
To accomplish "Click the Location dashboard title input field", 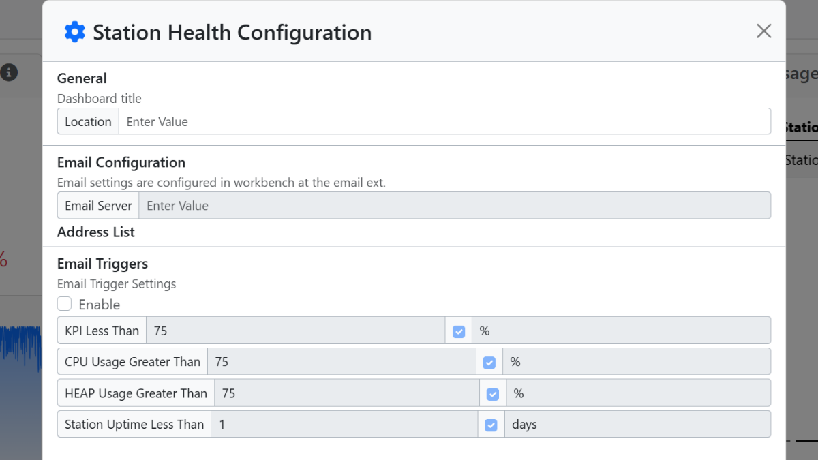I will (444, 122).
